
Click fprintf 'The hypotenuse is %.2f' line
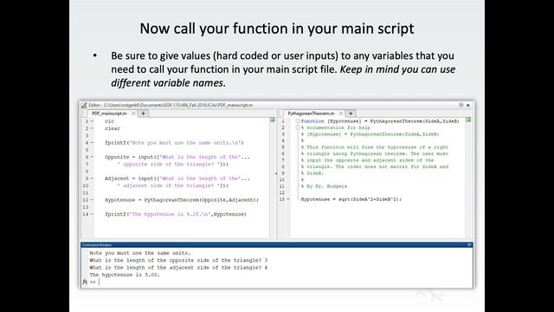coord(176,214)
